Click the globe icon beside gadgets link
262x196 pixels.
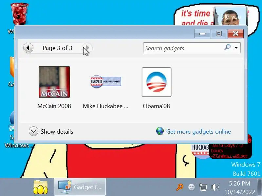pos(160,131)
